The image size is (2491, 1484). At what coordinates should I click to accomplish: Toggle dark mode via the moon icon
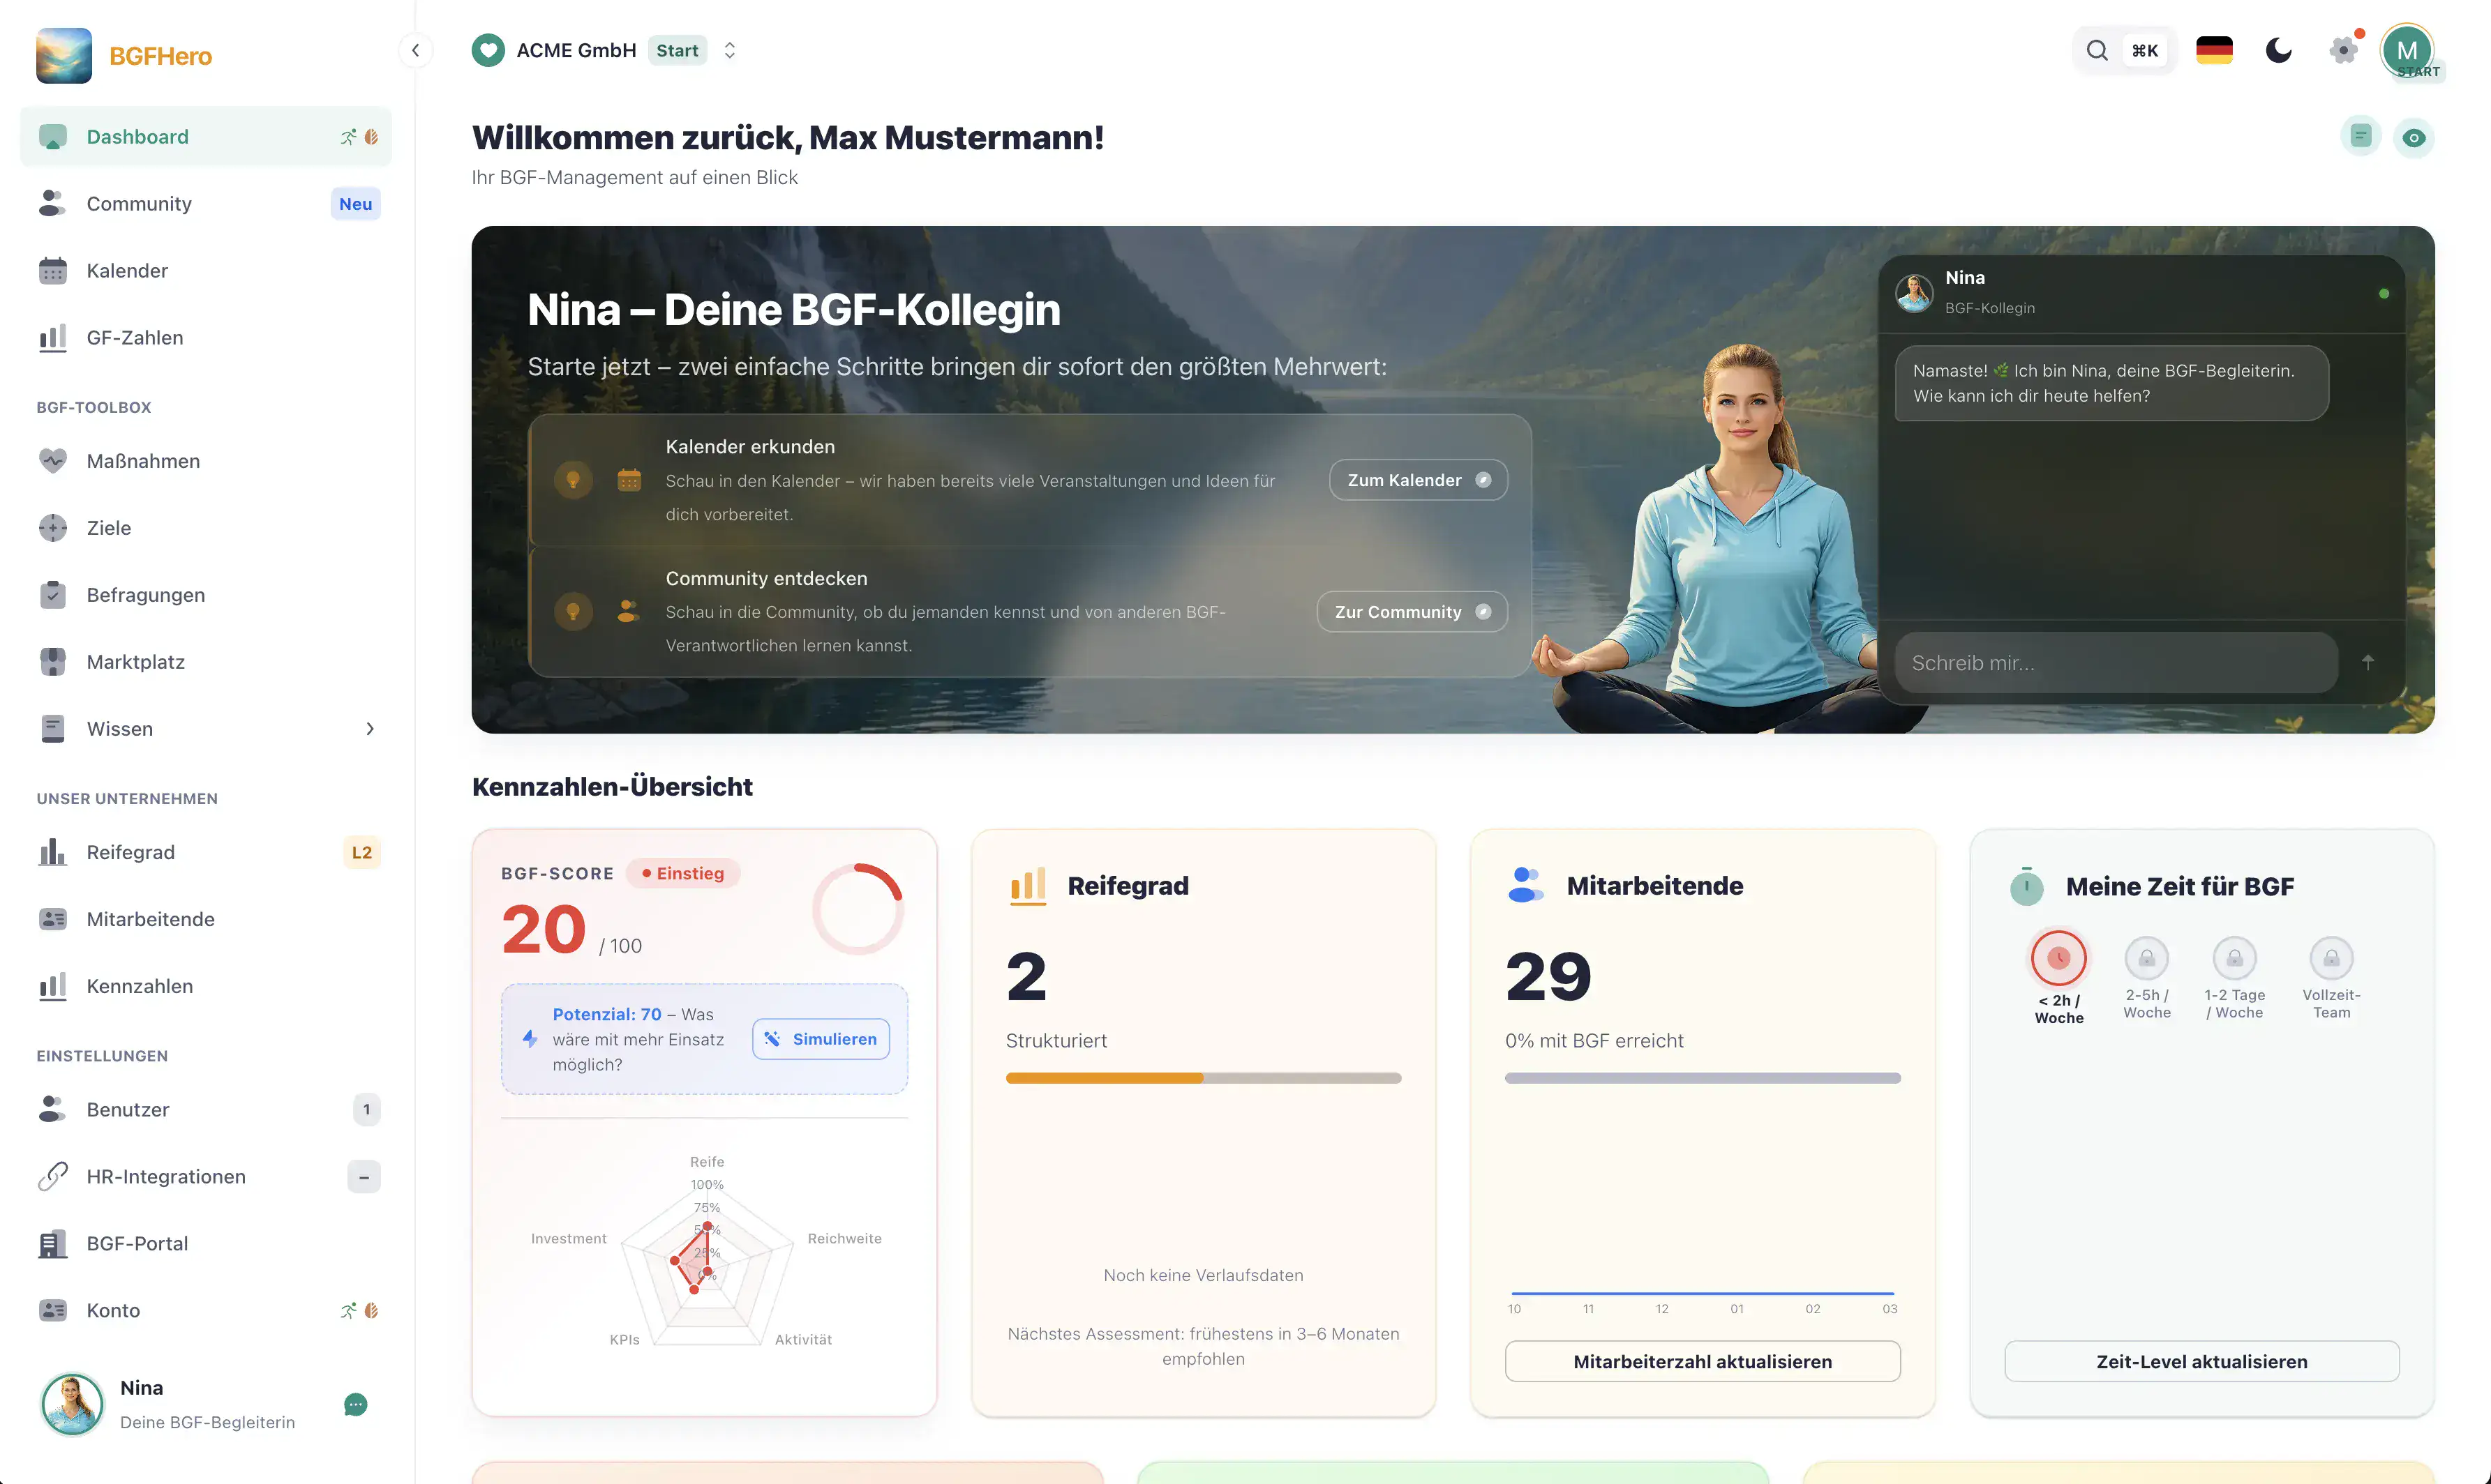[2278, 50]
